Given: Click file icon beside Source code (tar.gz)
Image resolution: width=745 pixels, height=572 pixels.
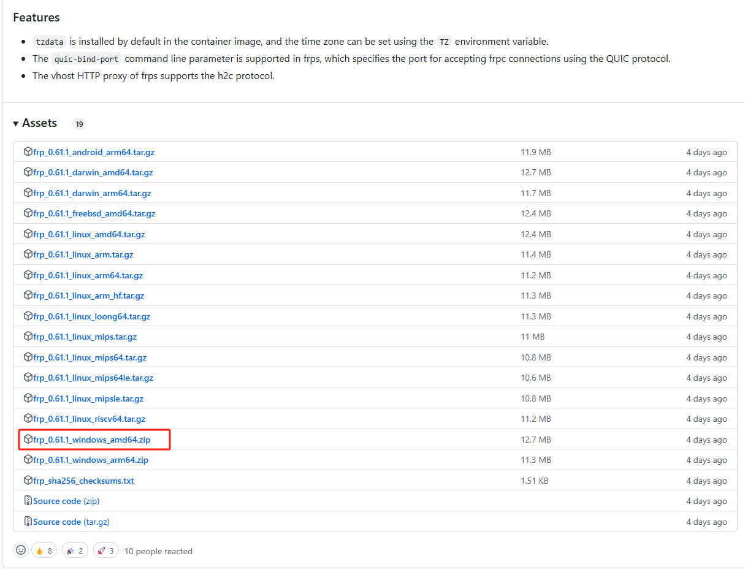Looking at the screenshot, I should 28,522.
